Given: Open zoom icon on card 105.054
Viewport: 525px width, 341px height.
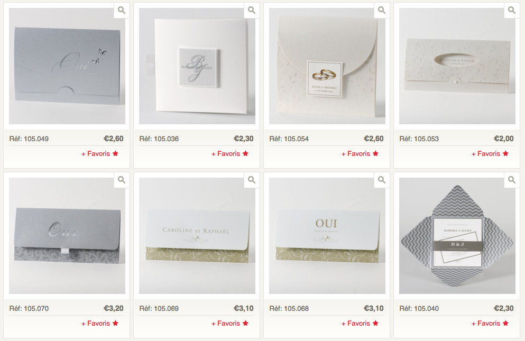Looking at the screenshot, I should pyautogui.click(x=382, y=10).
